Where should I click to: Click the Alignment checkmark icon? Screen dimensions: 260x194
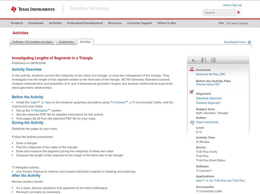coord(191,91)
